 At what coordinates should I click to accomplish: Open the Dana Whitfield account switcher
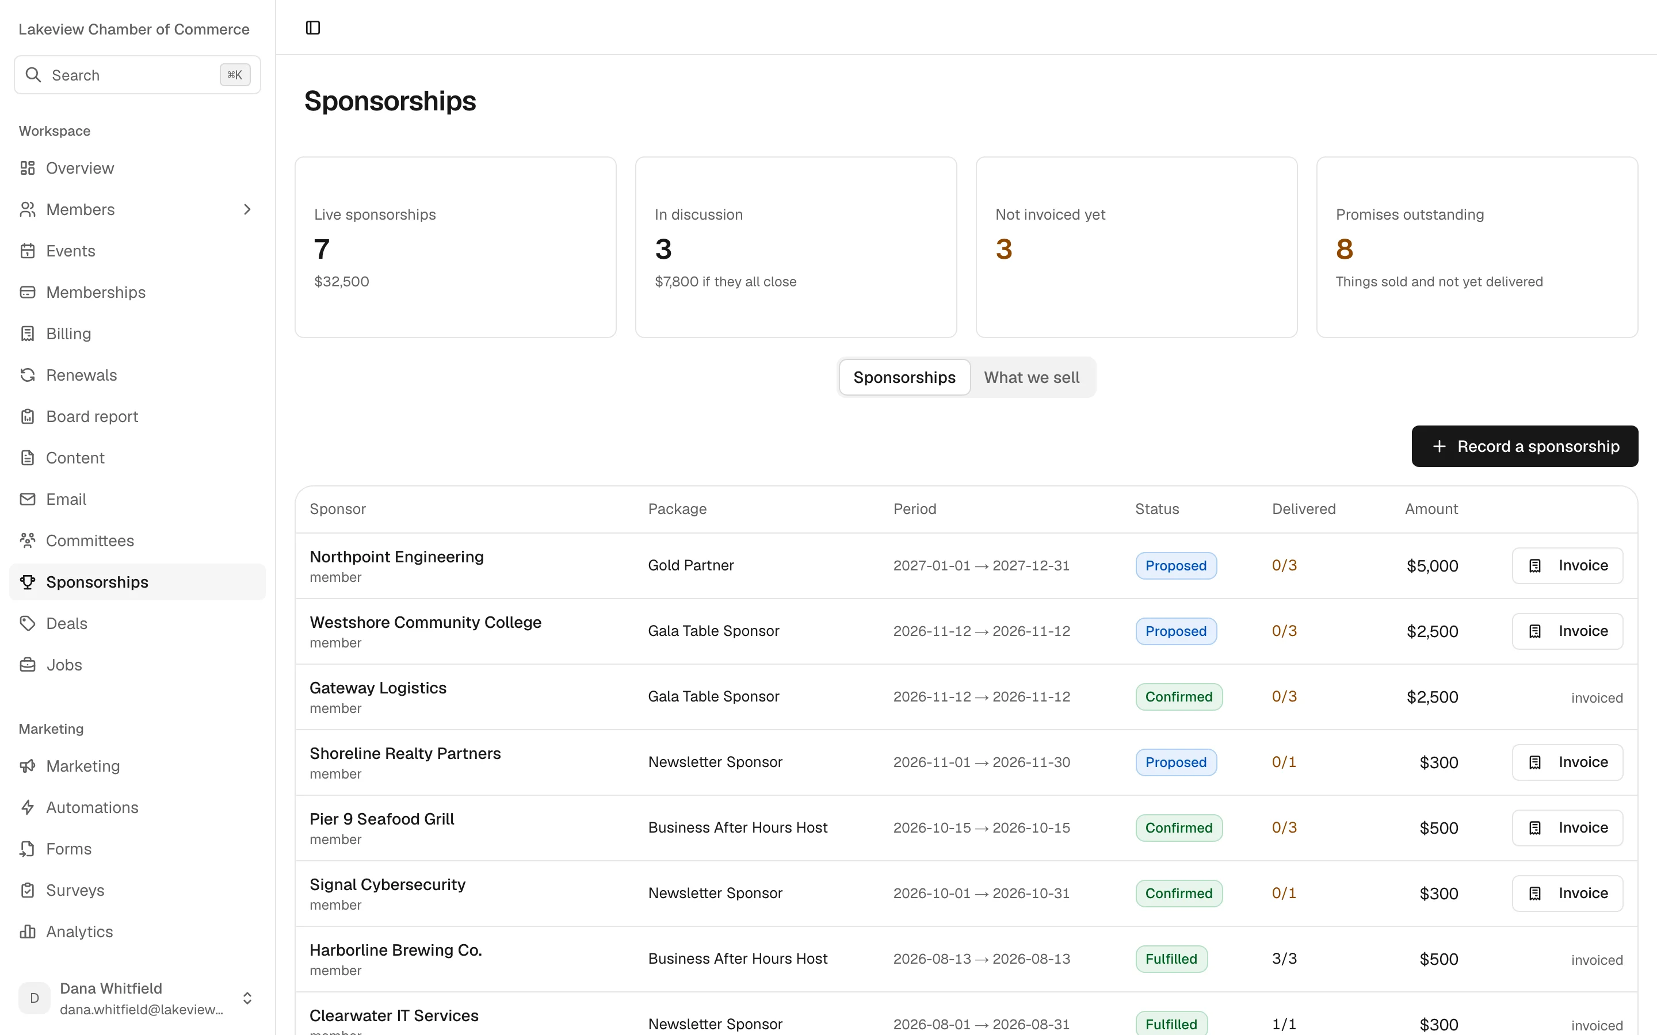(x=137, y=998)
